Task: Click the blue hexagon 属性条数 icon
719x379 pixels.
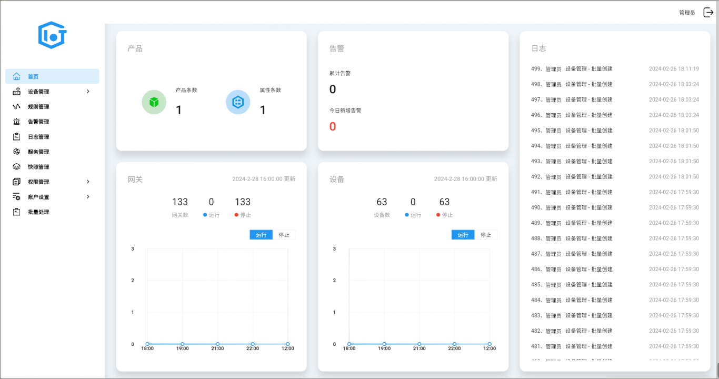Action: 238,102
